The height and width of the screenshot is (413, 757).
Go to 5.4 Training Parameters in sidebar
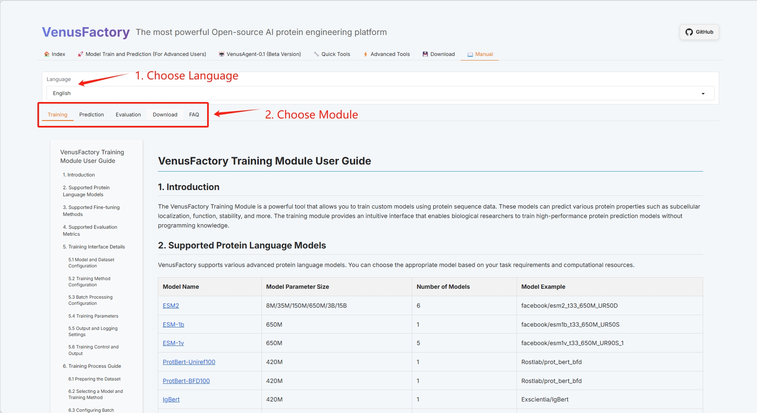[93, 316]
